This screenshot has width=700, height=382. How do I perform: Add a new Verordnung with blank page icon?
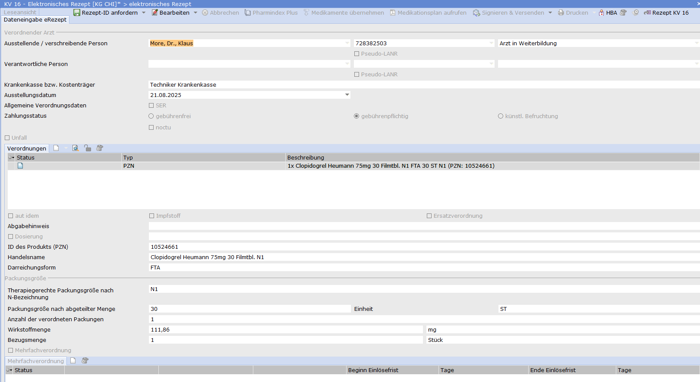[56, 148]
